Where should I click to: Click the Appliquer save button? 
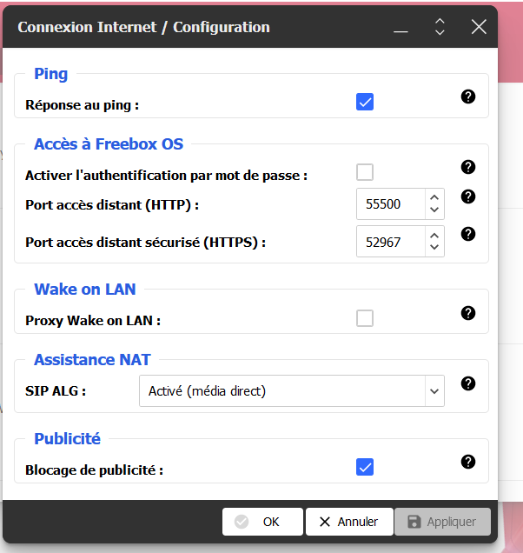pos(442,522)
